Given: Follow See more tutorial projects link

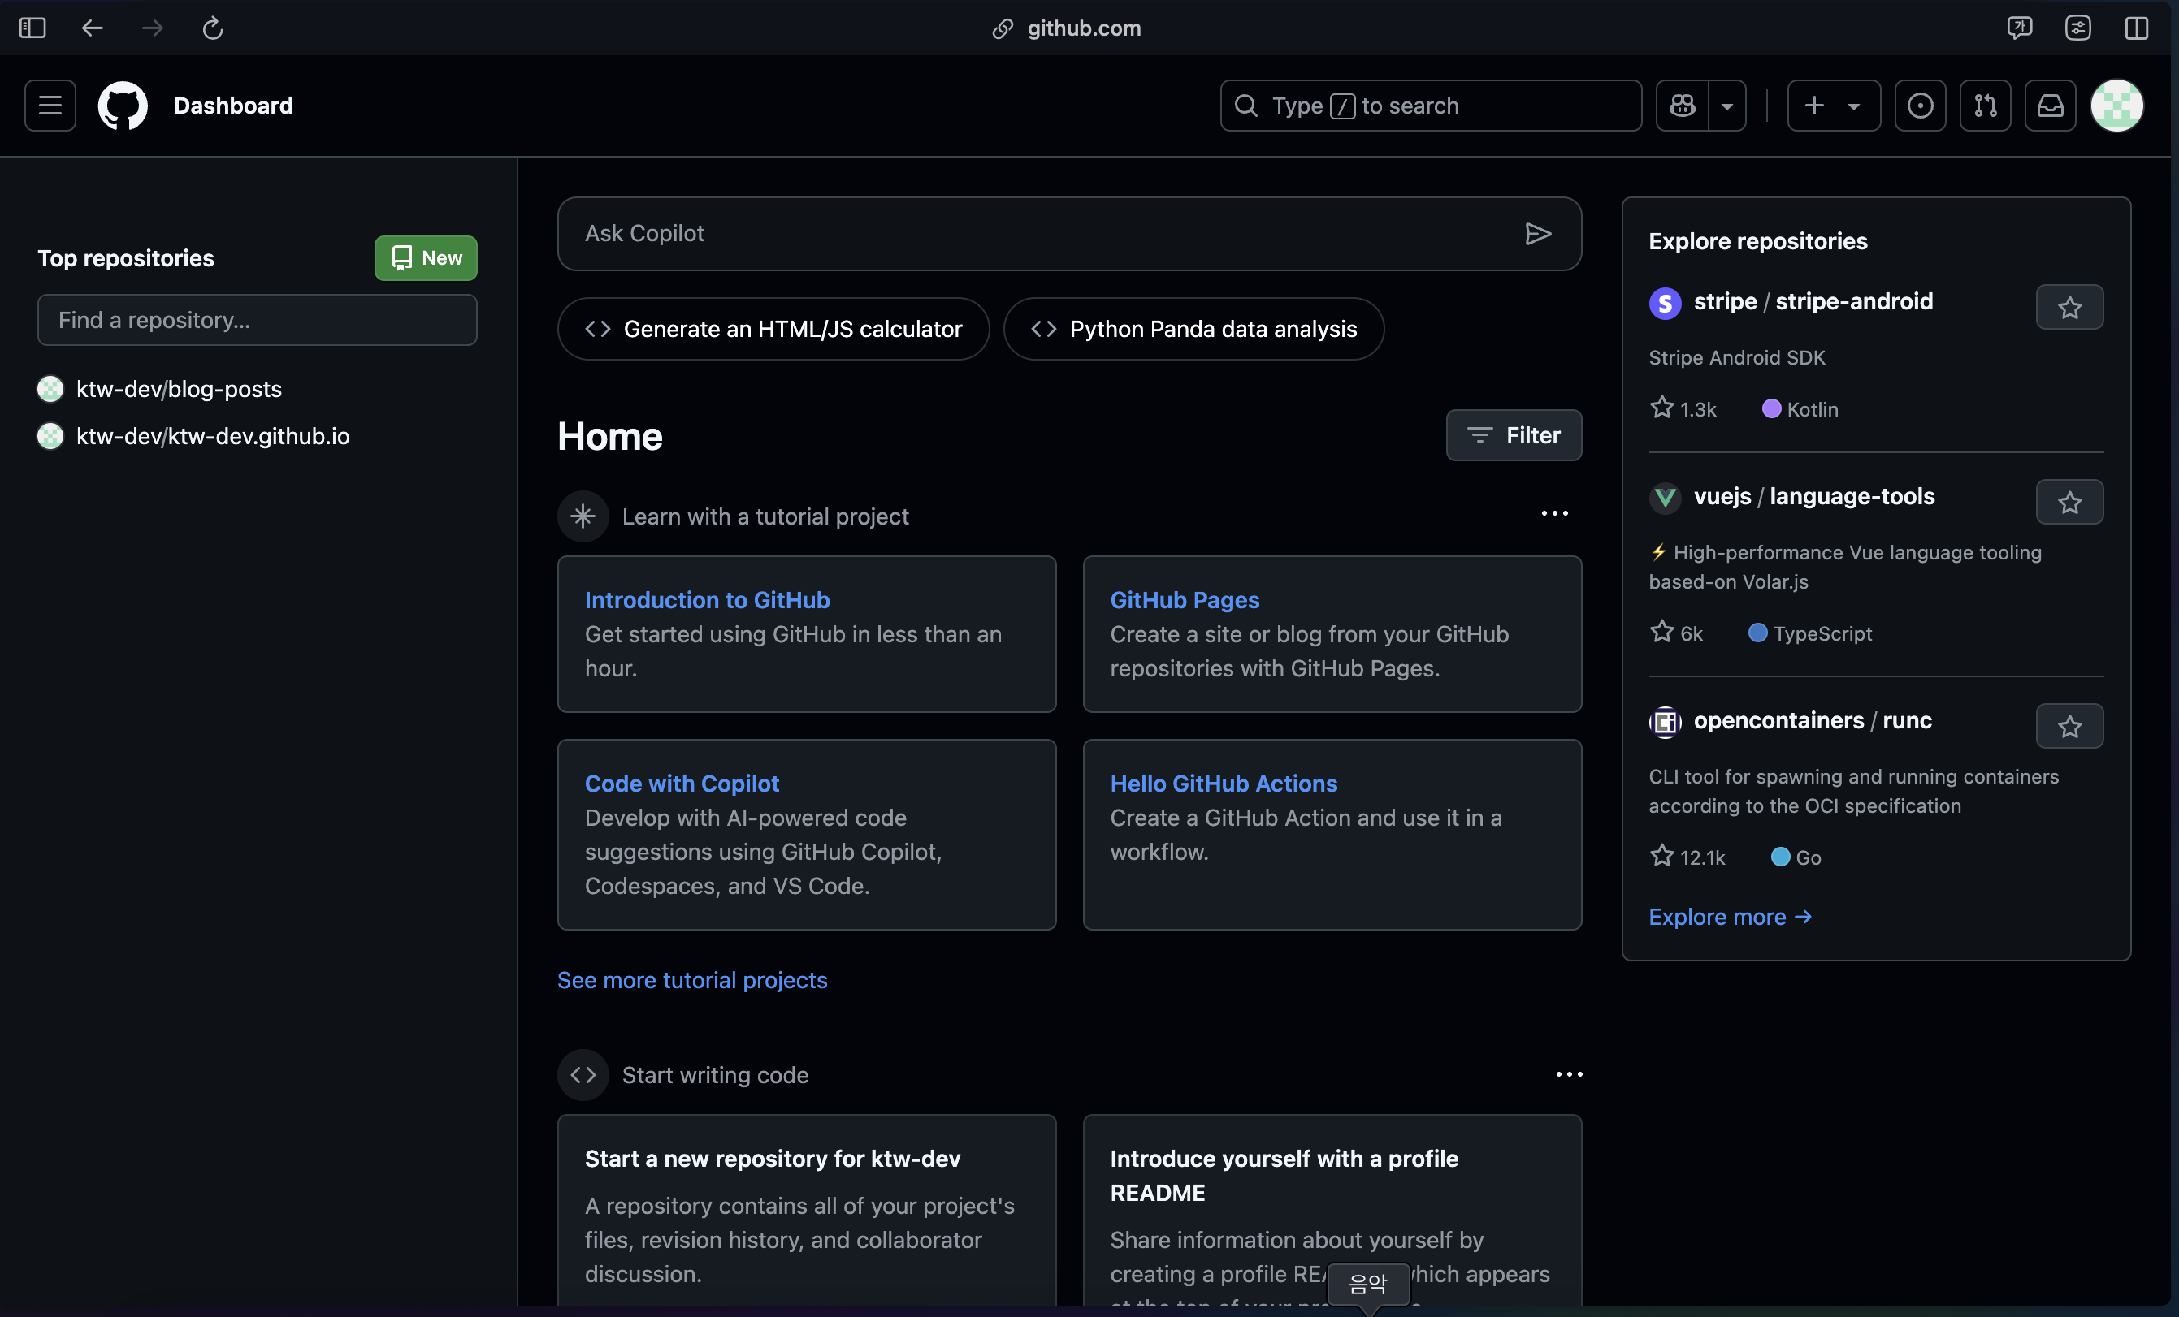Looking at the screenshot, I should (x=692, y=980).
